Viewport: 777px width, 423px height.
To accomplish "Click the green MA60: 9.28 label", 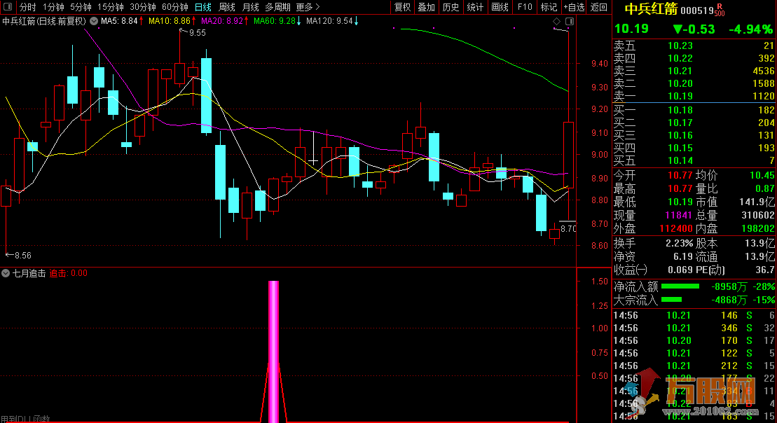I will (x=275, y=21).
